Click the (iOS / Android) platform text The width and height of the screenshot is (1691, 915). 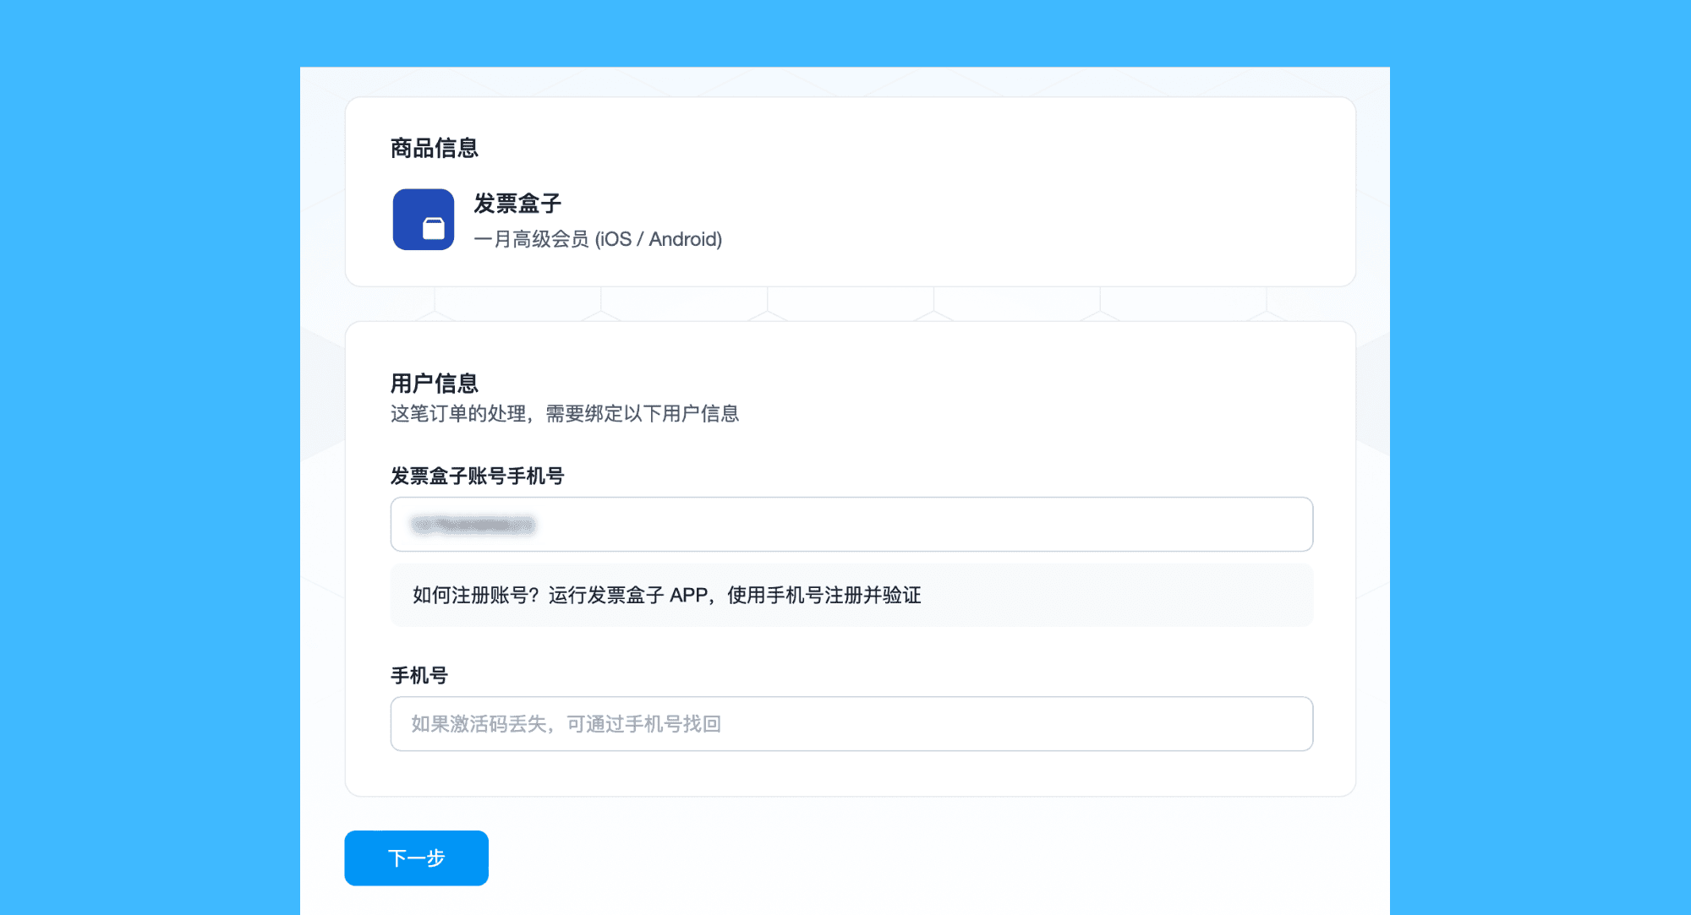[x=659, y=239]
